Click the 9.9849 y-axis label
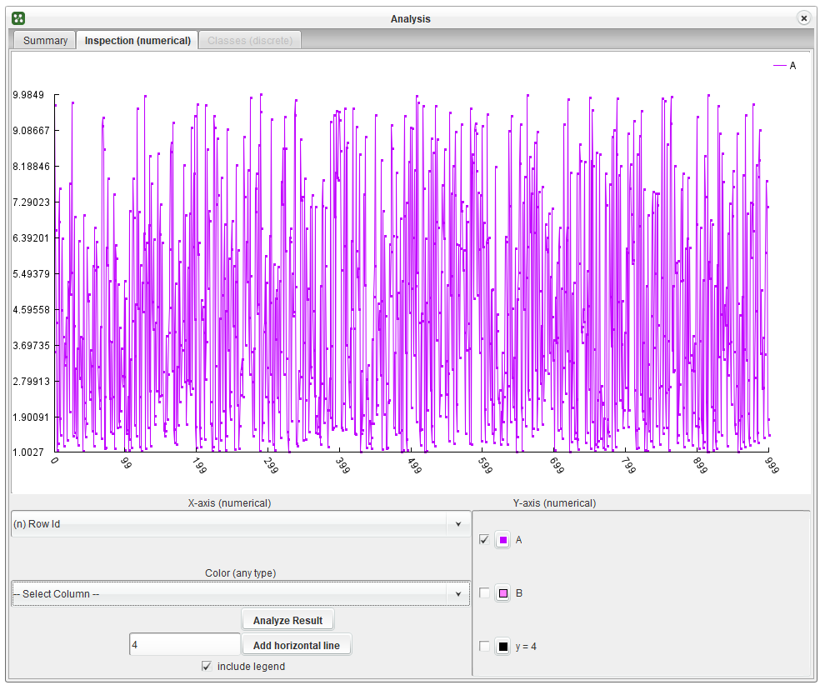 (x=28, y=95)
